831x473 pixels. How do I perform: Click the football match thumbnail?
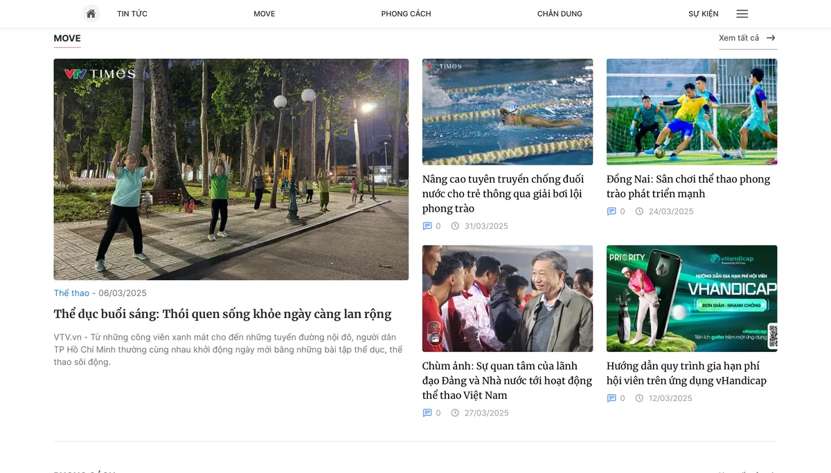click(x=692, y=112)
